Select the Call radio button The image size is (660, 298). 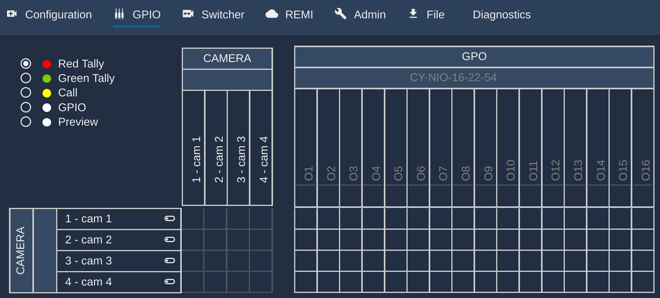click(x=26, y=92)
